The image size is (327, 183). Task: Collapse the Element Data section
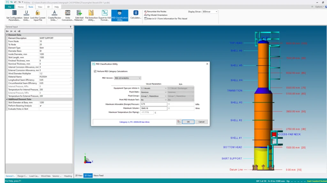7,35
